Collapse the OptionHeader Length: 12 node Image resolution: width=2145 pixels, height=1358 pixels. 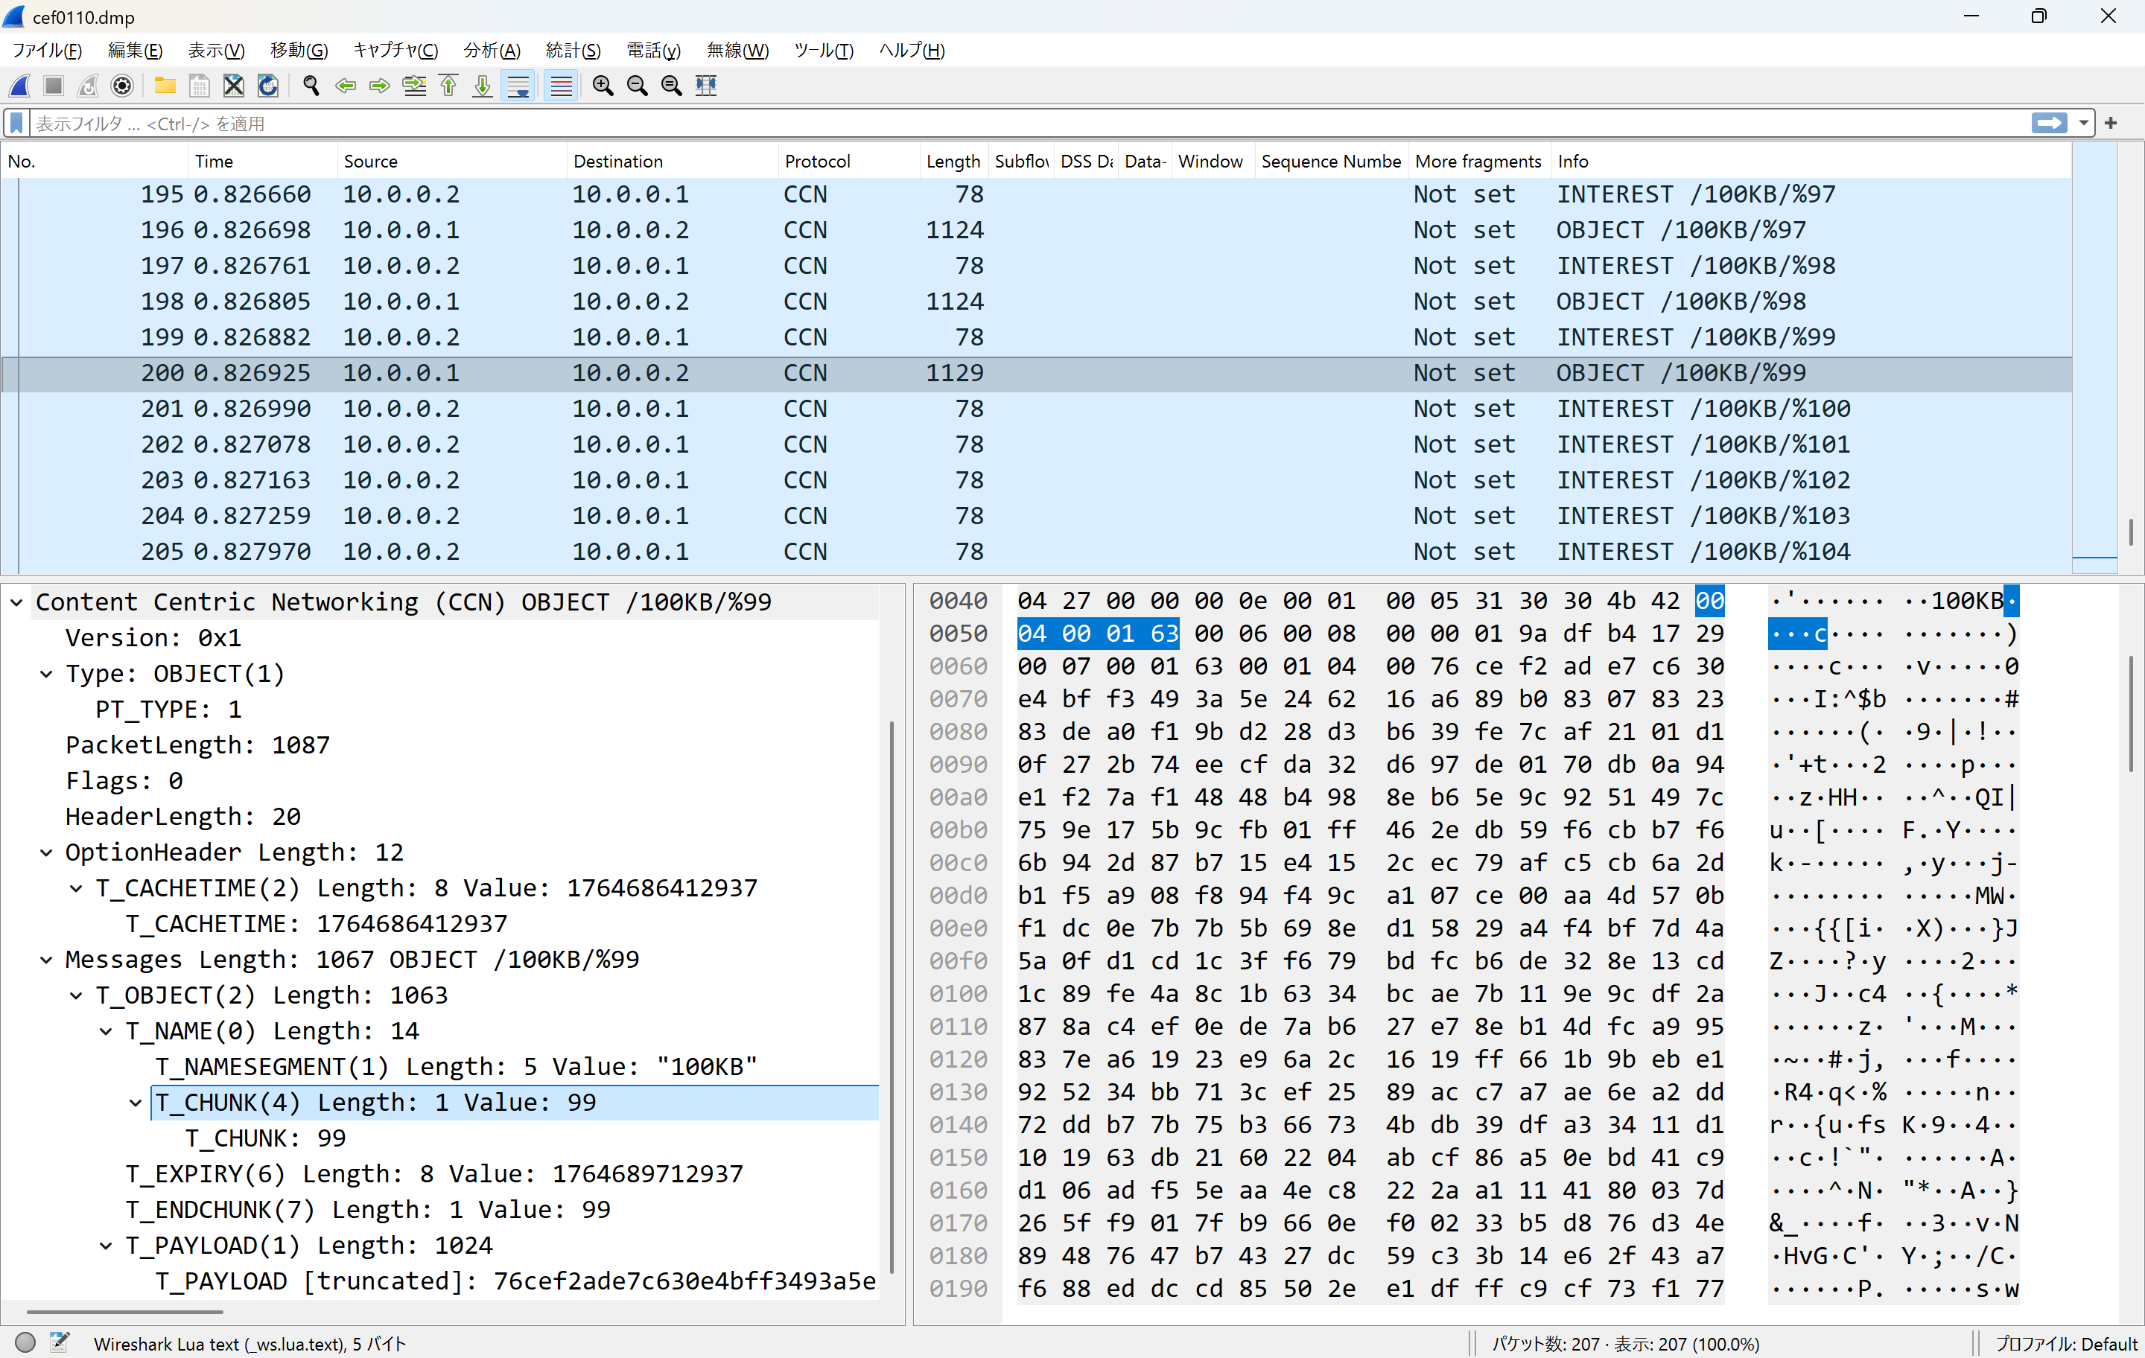pos(46,852)
